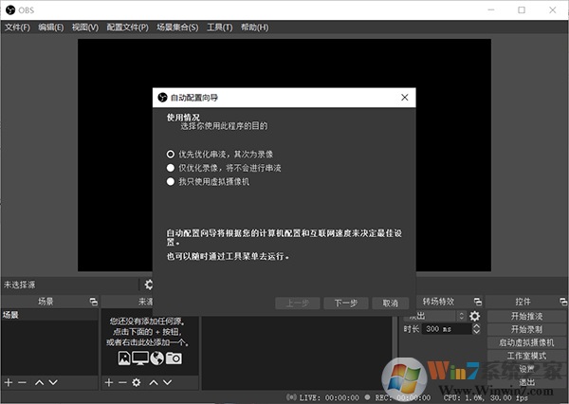Click the 时长 300 ms input field
The image size is (569, 404).
pos(446,329)
